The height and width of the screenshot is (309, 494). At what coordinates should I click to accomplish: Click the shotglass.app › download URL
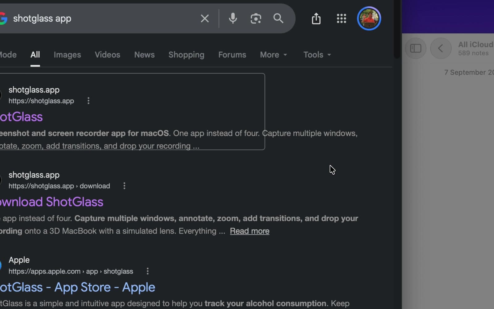point(59,186)
